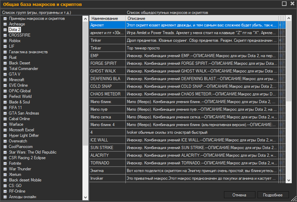This screenshot has width=297, height=202.
Task: Select the GTA V group
Action: [x=15, y=74]
